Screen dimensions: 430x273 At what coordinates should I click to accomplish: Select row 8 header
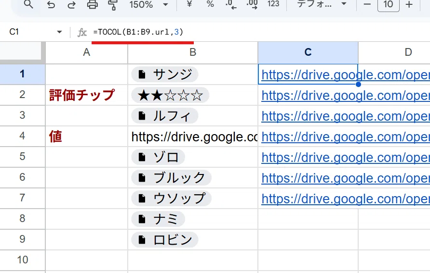pos(22,219)
